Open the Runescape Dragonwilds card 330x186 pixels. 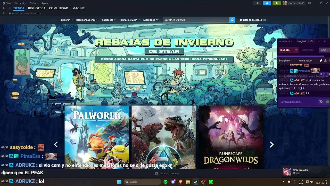point(231,137)
